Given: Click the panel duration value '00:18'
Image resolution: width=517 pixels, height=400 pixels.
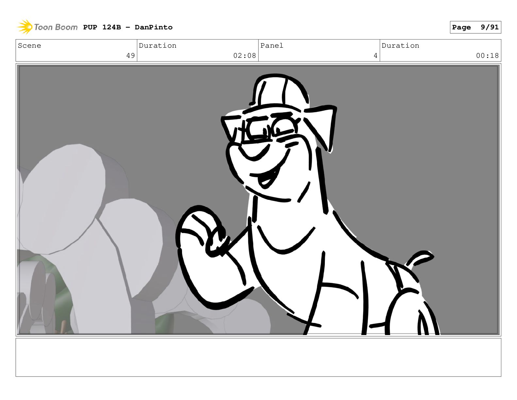Looking at the screenshot, I should click(x=487, y=56).
